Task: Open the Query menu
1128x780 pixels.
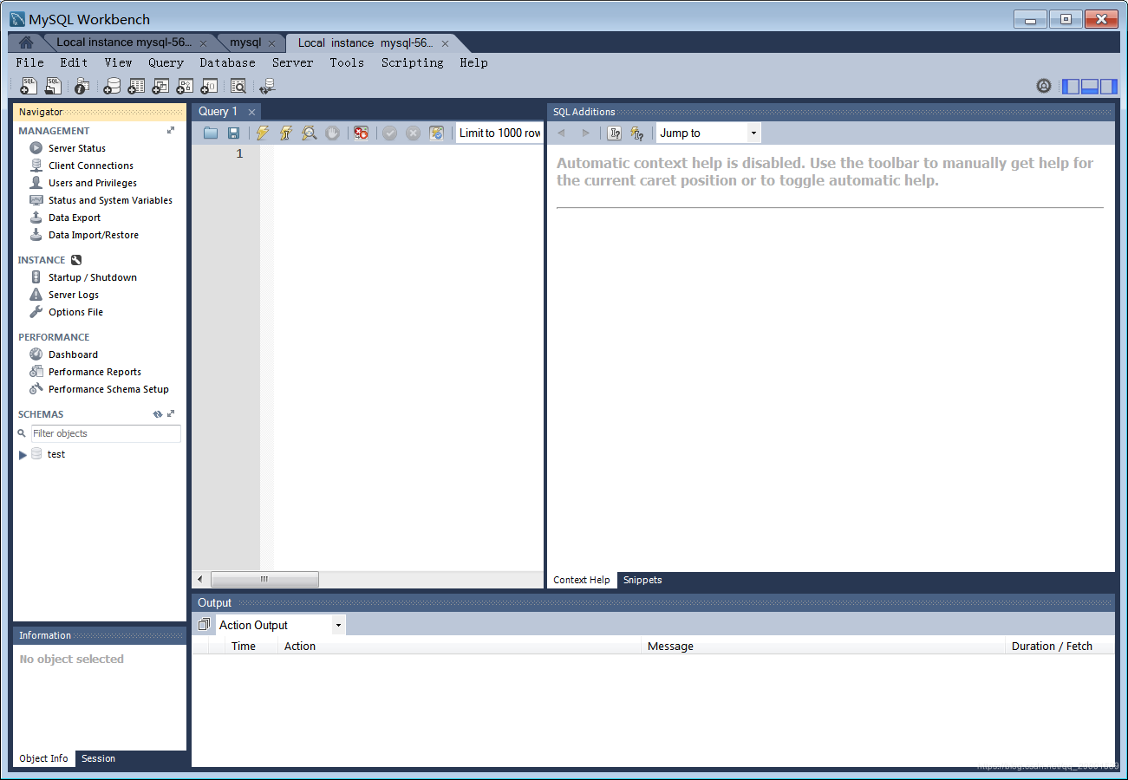Action: pos(166,62)
